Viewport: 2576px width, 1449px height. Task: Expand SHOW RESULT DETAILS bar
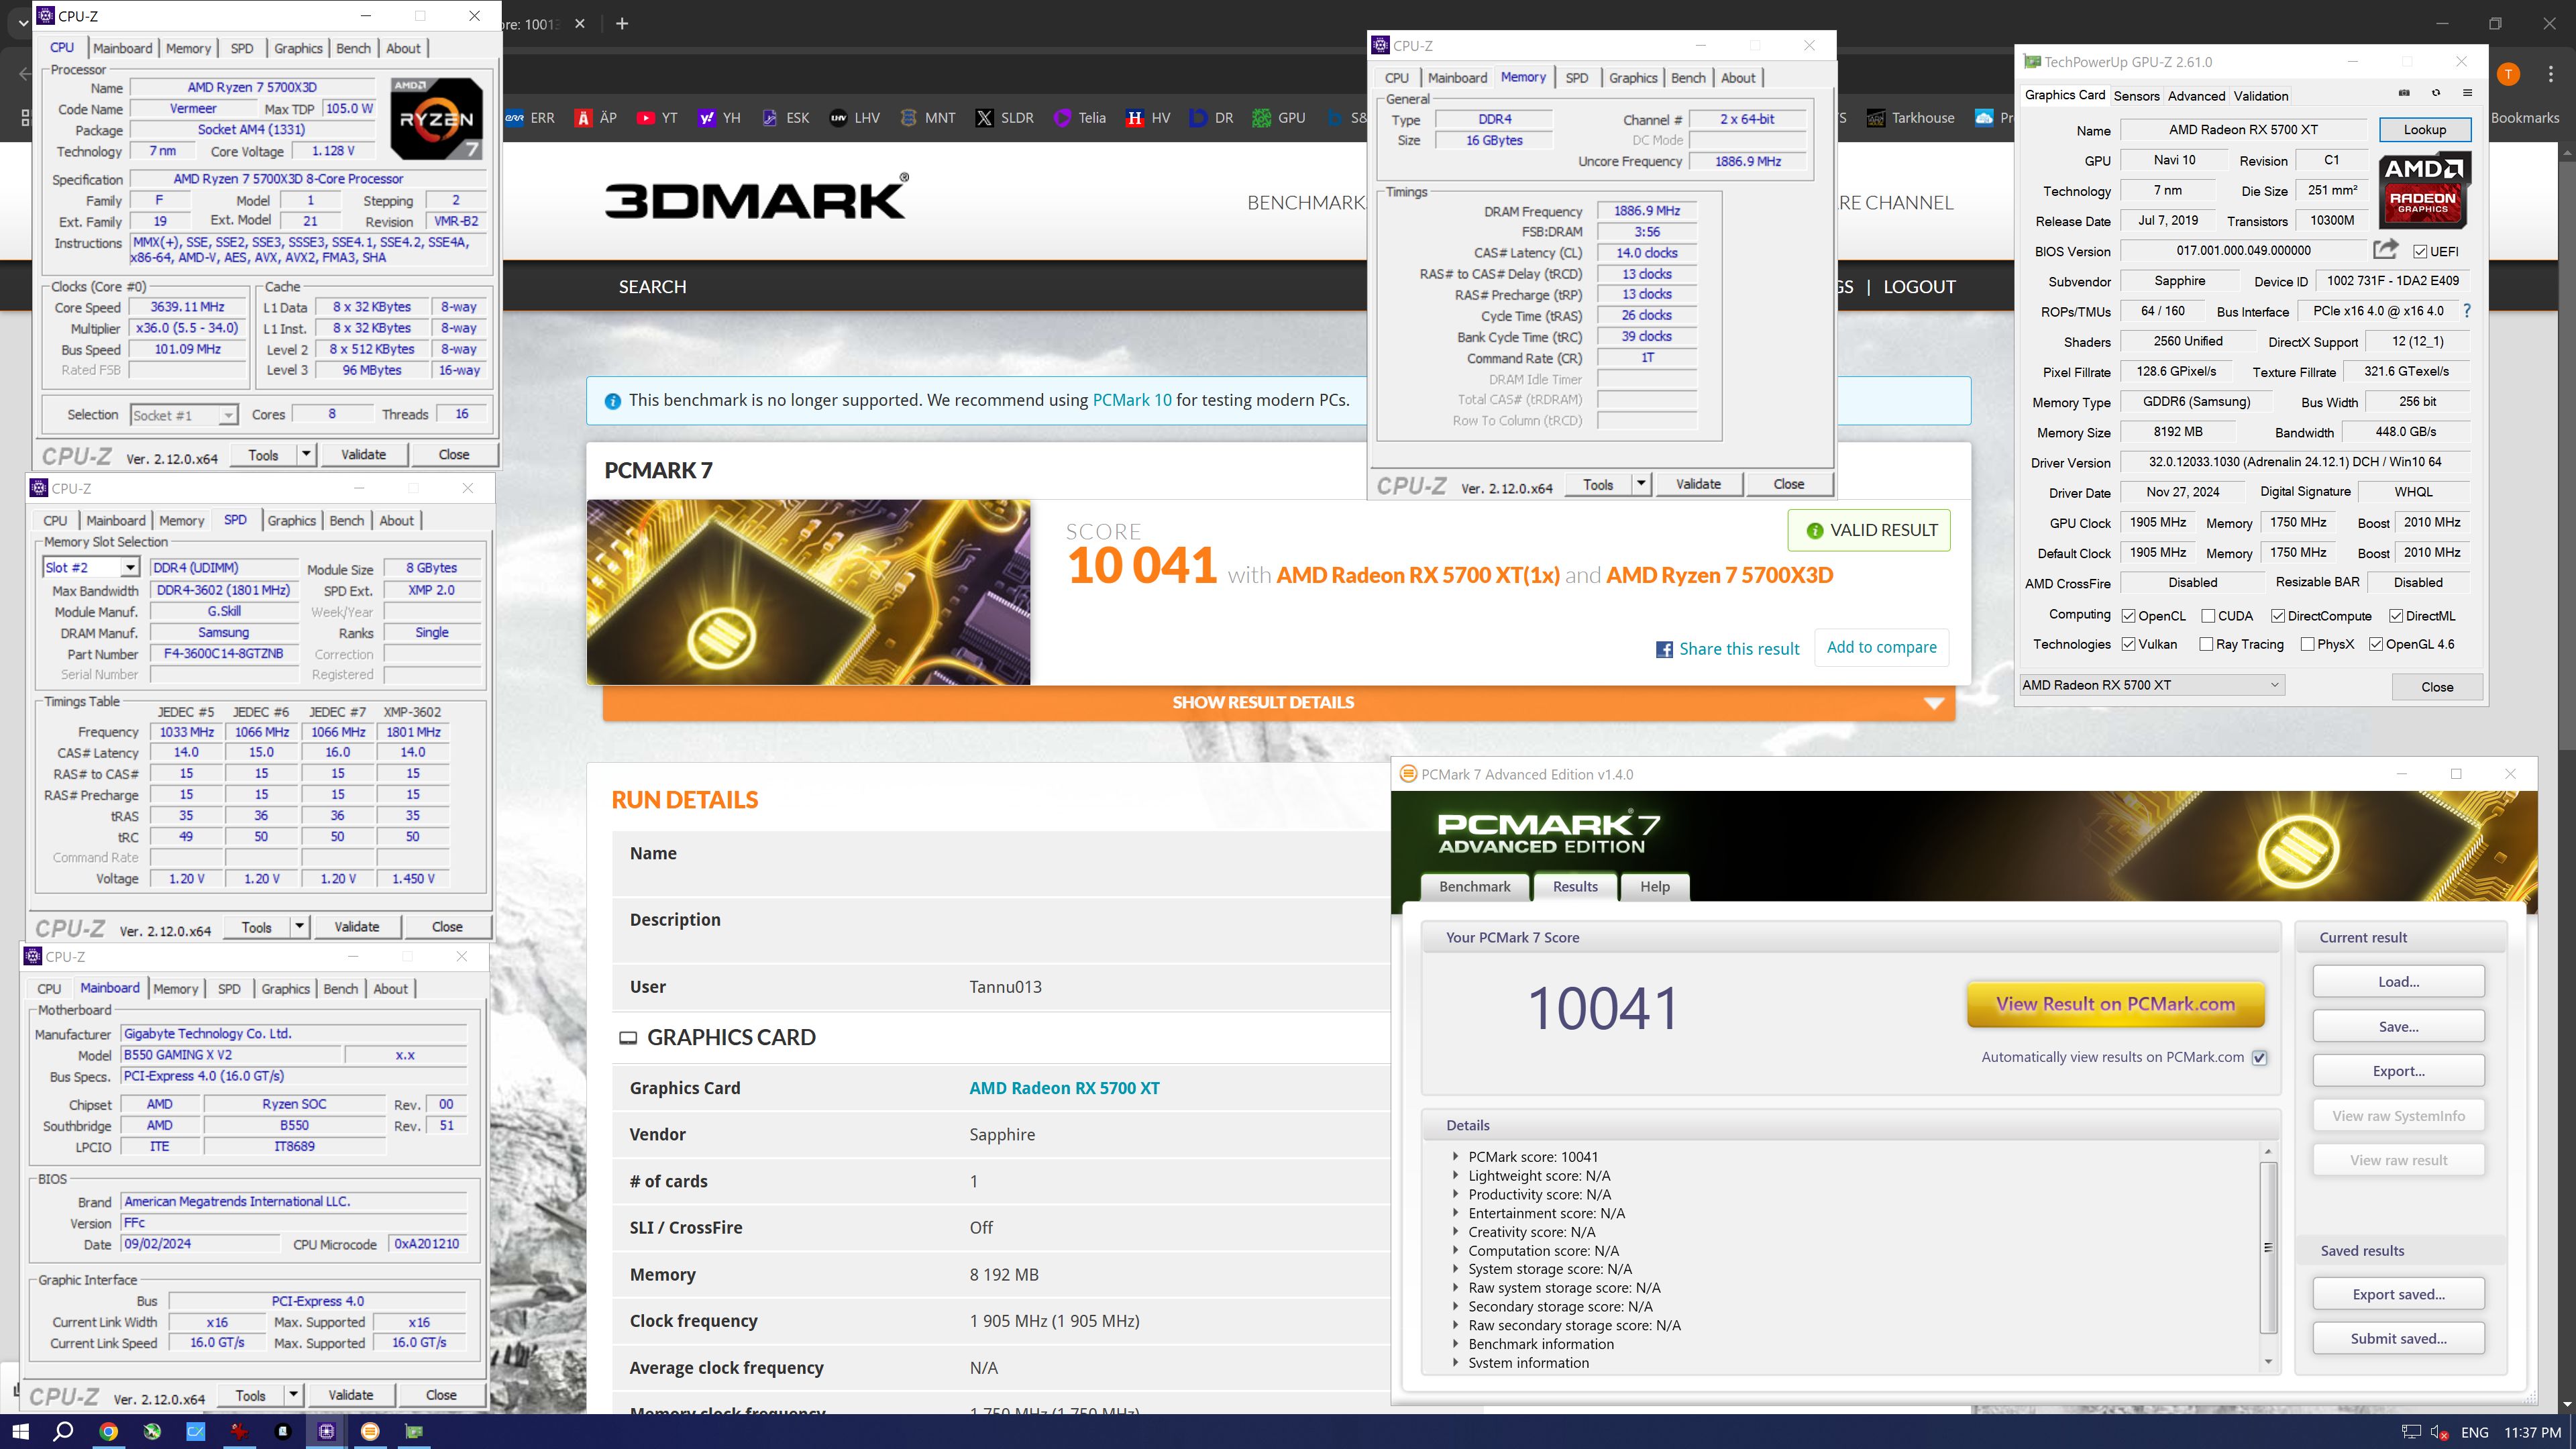coord(1278,702)
